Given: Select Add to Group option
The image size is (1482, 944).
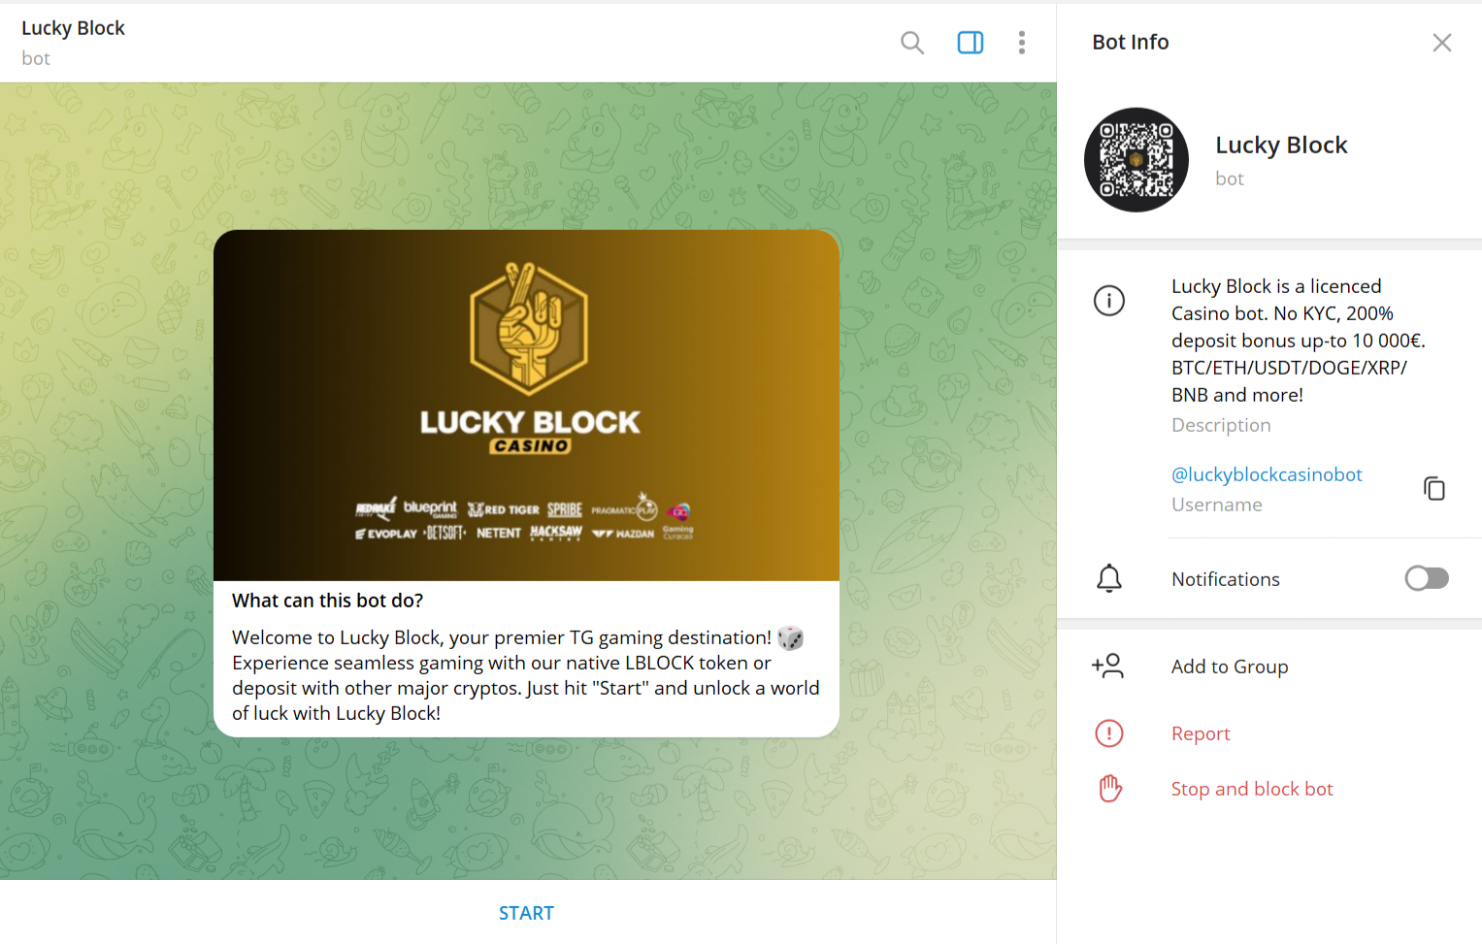Looking at the screenshot, I should click(1230, 667).
